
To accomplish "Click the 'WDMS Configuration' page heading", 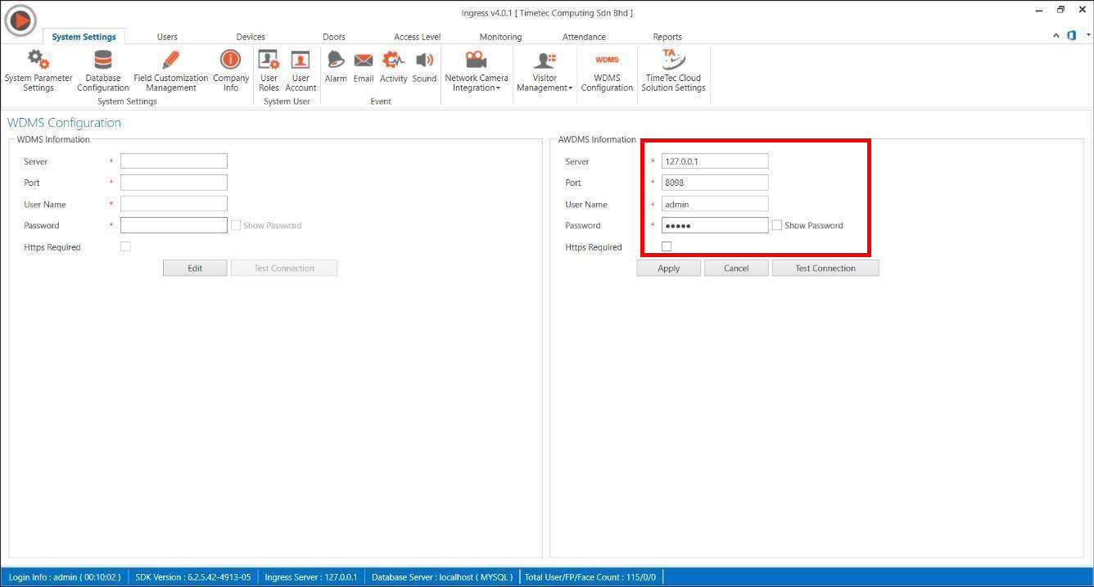I will pyautogui.click(x=64, y=123).
